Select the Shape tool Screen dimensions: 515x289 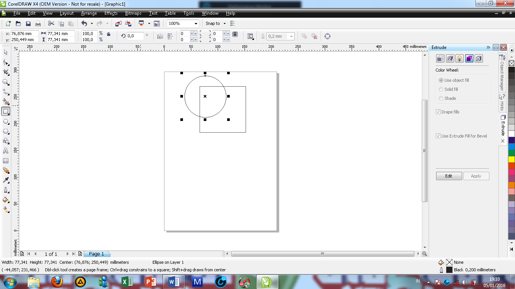[x=6, y=62]
